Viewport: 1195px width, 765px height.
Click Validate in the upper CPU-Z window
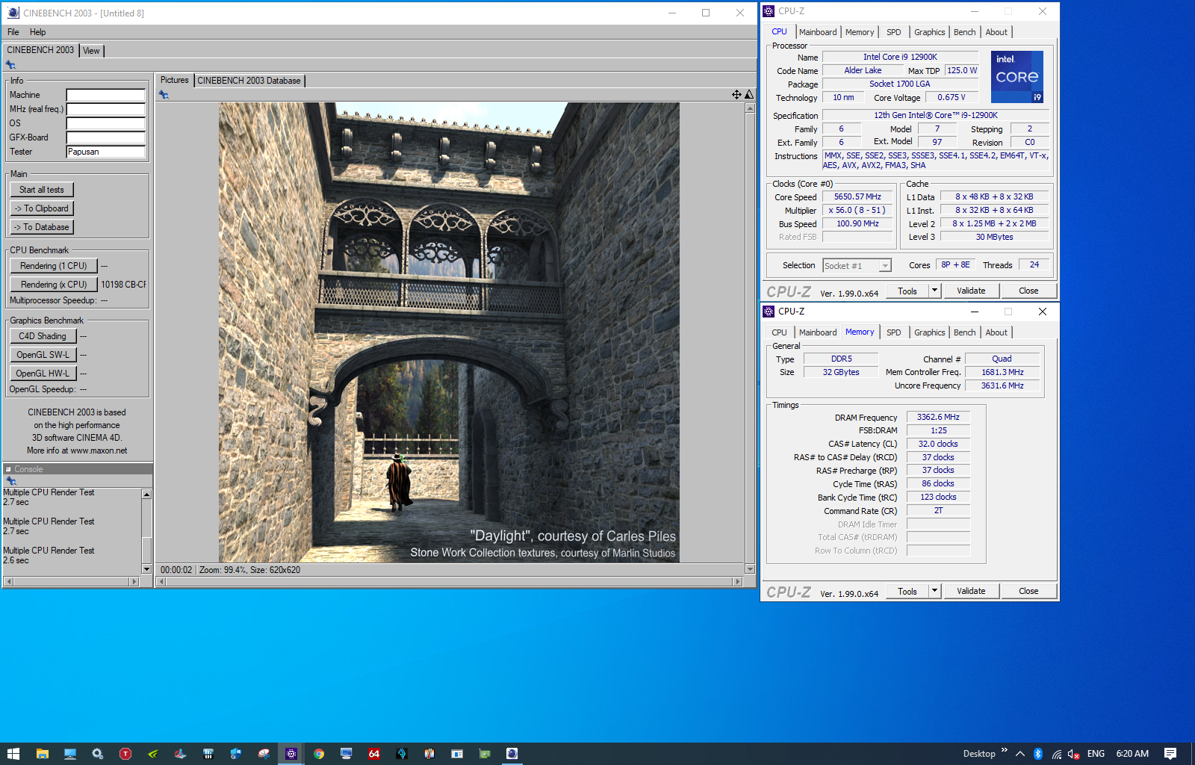pyautogui.click(x=971, y=291)
